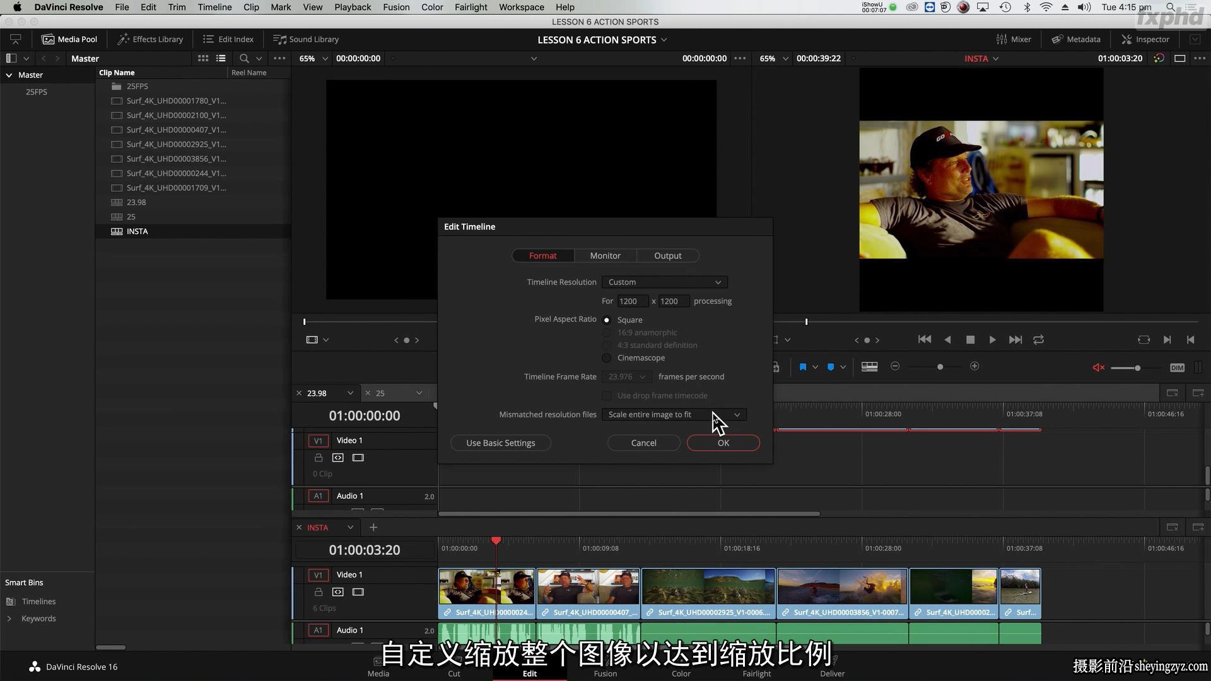The width and height of the screenshot is (1211, 681).
Task: Lock Video 1 track in 23.98 timeline
Action: pos(319,458)
